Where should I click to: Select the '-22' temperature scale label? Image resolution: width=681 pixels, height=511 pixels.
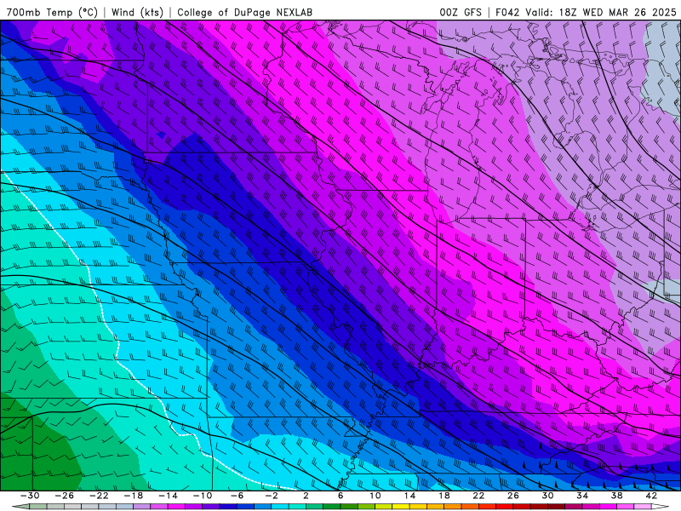[99, 496]
